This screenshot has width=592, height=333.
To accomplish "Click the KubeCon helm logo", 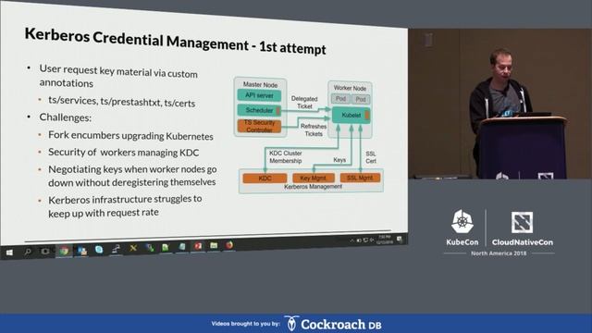I will pyautogui.click(x=462, y=221).
